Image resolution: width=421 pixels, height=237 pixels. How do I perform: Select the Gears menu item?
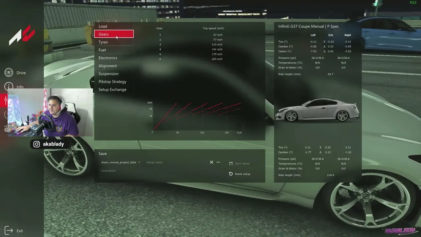114,34
